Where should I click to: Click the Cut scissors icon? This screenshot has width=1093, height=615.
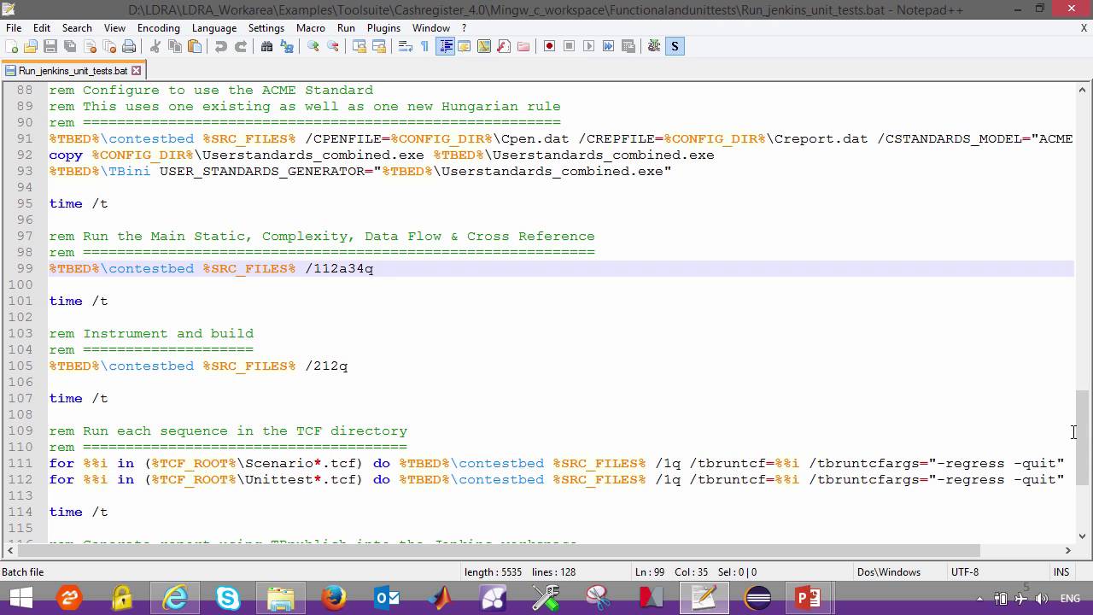155,46
